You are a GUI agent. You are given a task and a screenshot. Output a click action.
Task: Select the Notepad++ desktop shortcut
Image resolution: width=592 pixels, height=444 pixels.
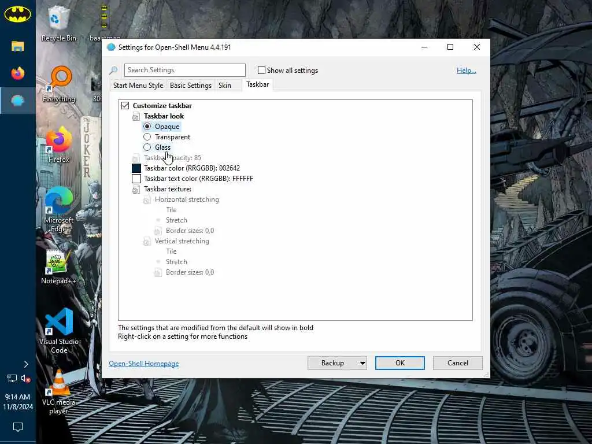pyautogui.click(x=58, y=267)
